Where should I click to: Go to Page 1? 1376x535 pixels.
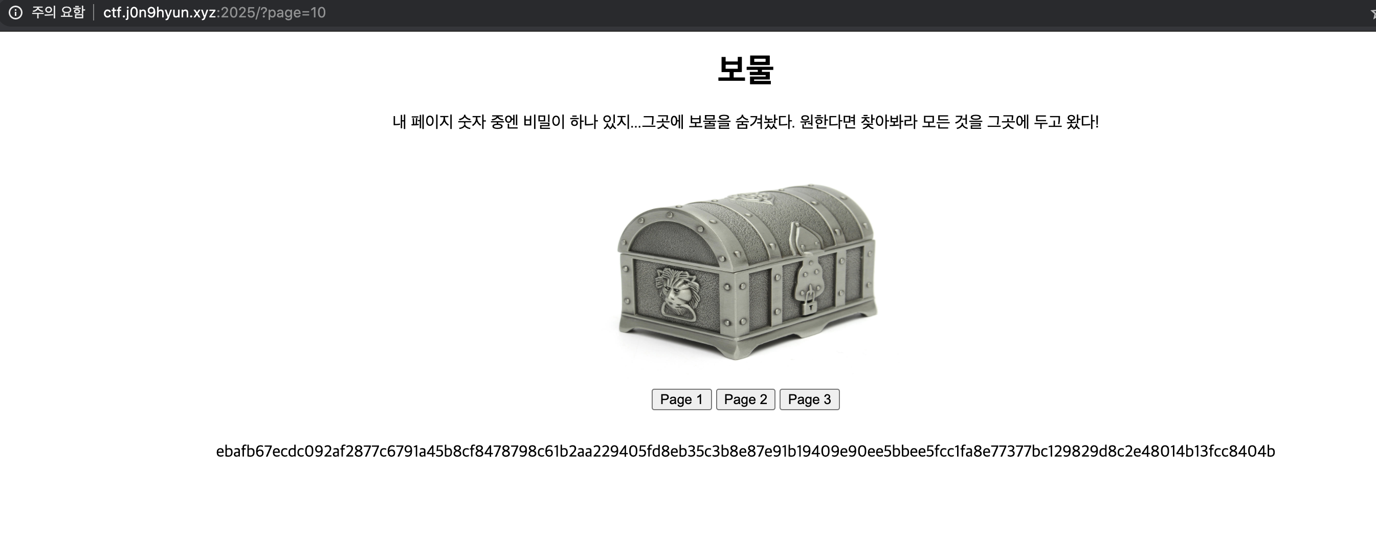pyautogui.click(x=681, y=399)
